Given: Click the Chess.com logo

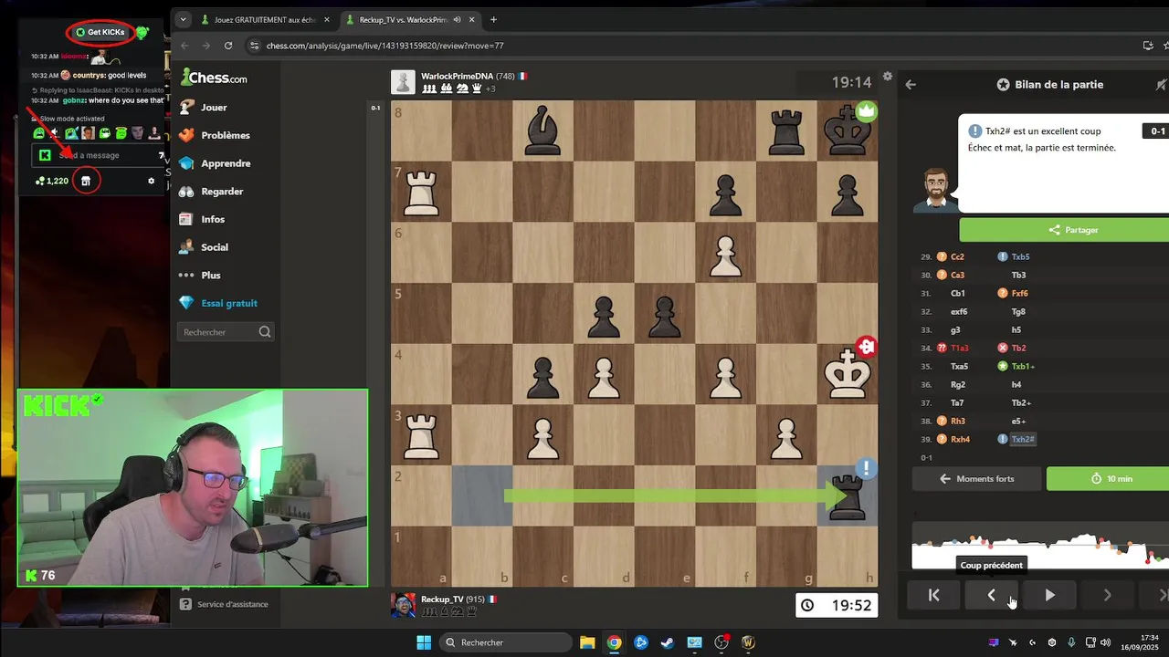Looking at the screenshot, I should (214, 78).
